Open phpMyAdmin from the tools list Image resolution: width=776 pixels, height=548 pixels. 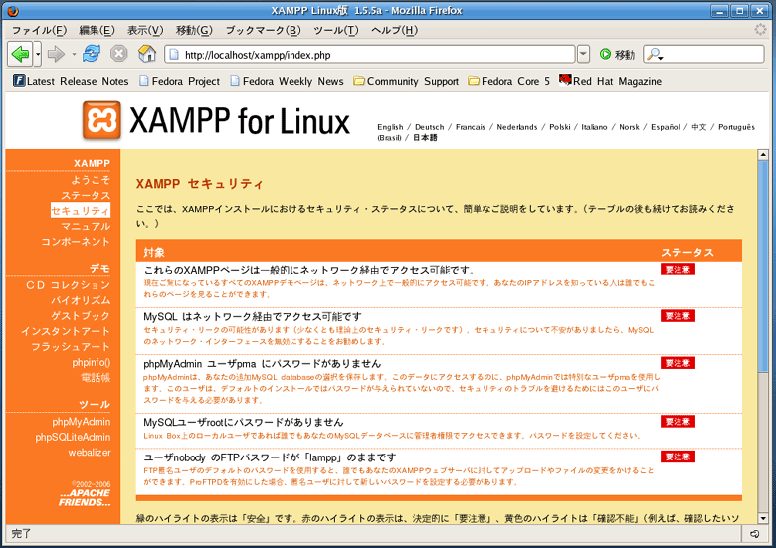pyautogui.click(x=82, y=422)
